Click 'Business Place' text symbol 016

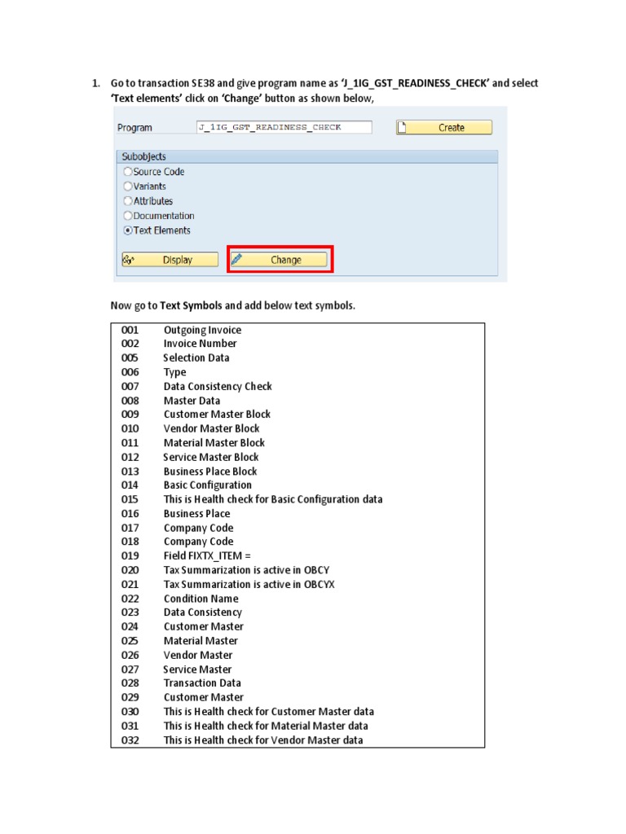coord(197,514)
